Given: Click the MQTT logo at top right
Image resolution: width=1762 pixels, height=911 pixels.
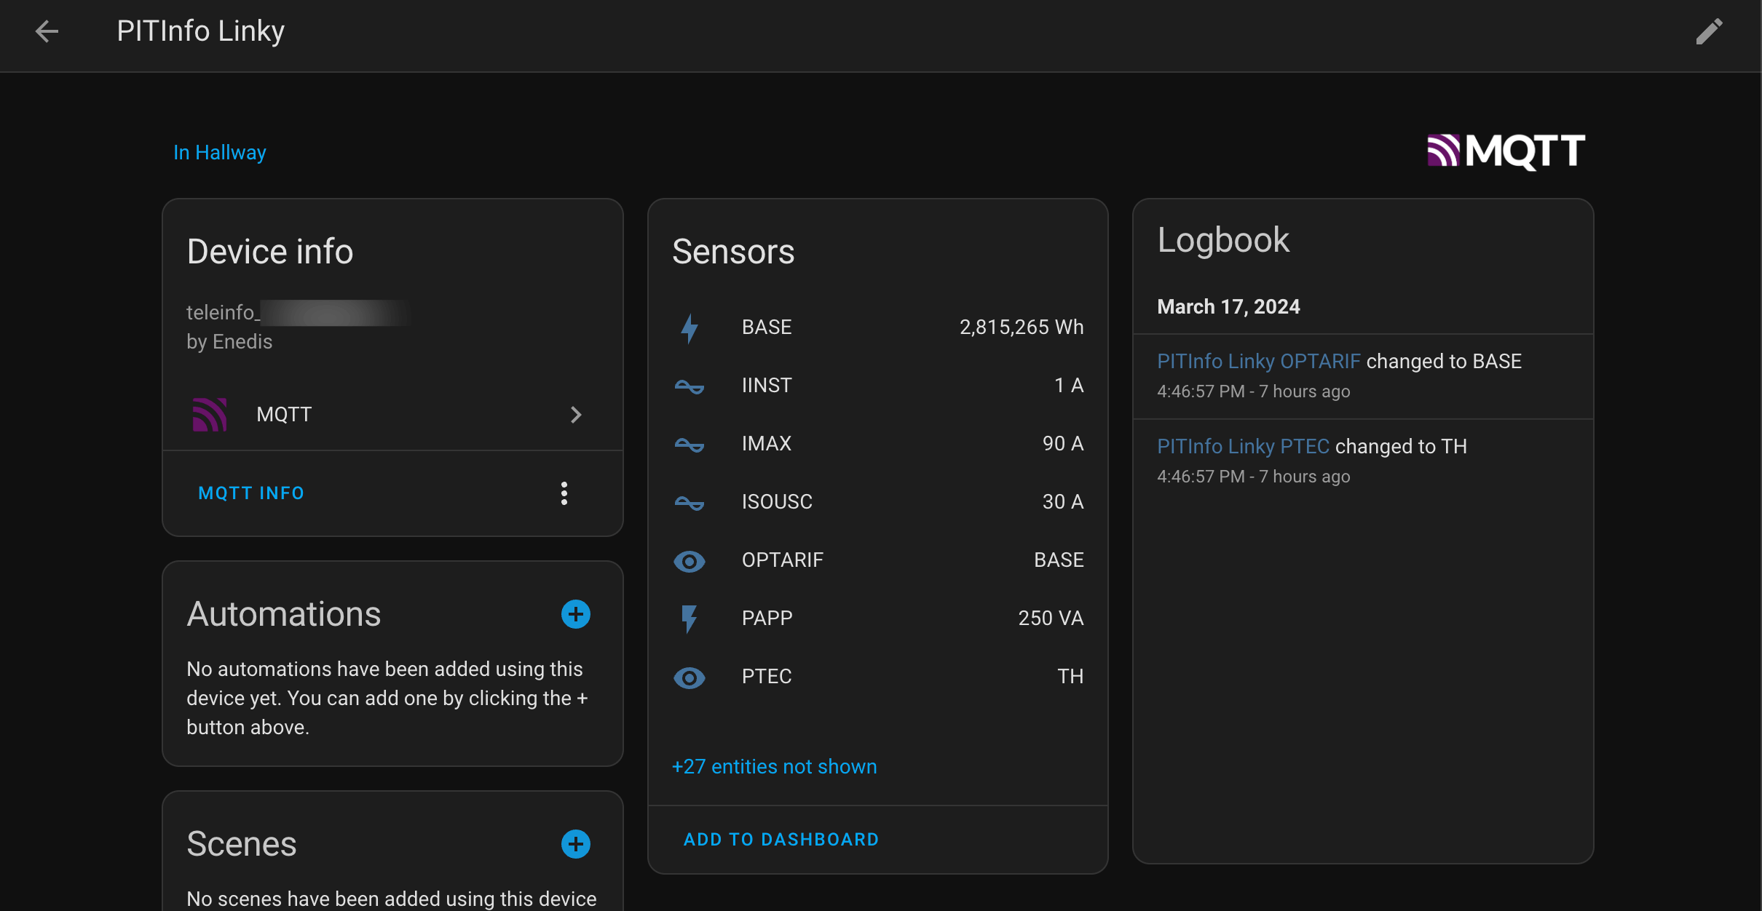Looking at the screenshot, I should click(x=1506, y=151).
